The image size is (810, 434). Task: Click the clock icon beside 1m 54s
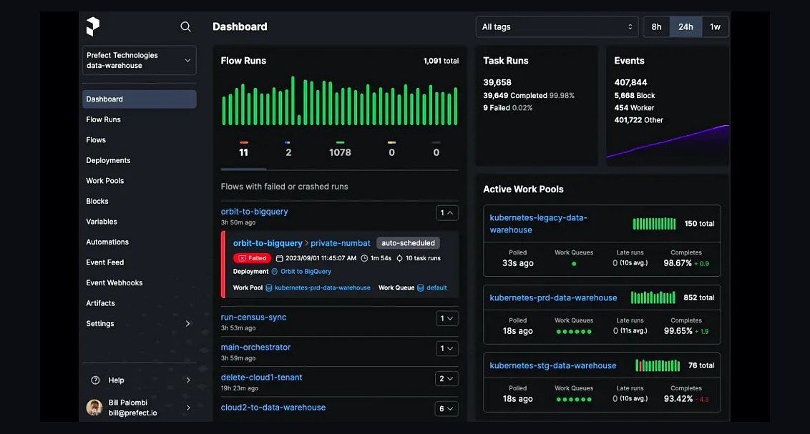tap(364, 258)
